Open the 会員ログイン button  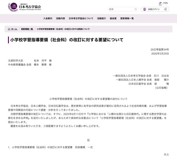pos(155,9)
